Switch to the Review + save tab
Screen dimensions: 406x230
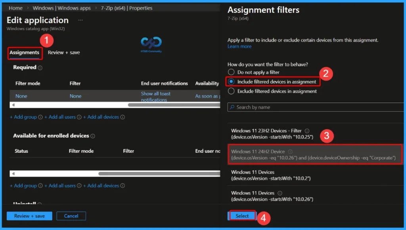[63, 52]
